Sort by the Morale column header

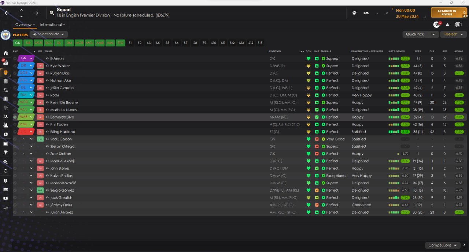326,51
